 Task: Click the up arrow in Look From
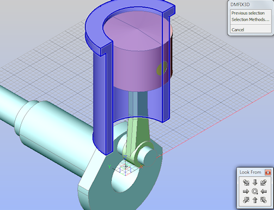255,200
